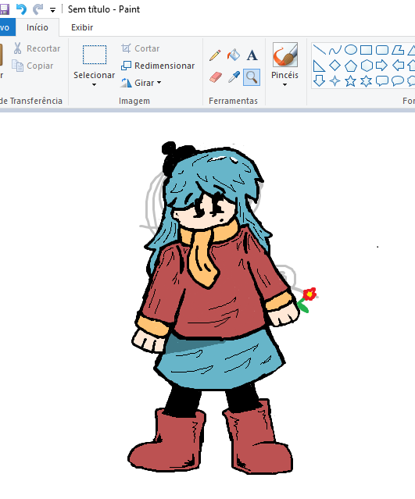Switch to the Exibir tab
The height and width of the screenshot is (499, 415).
pos(82,27)
